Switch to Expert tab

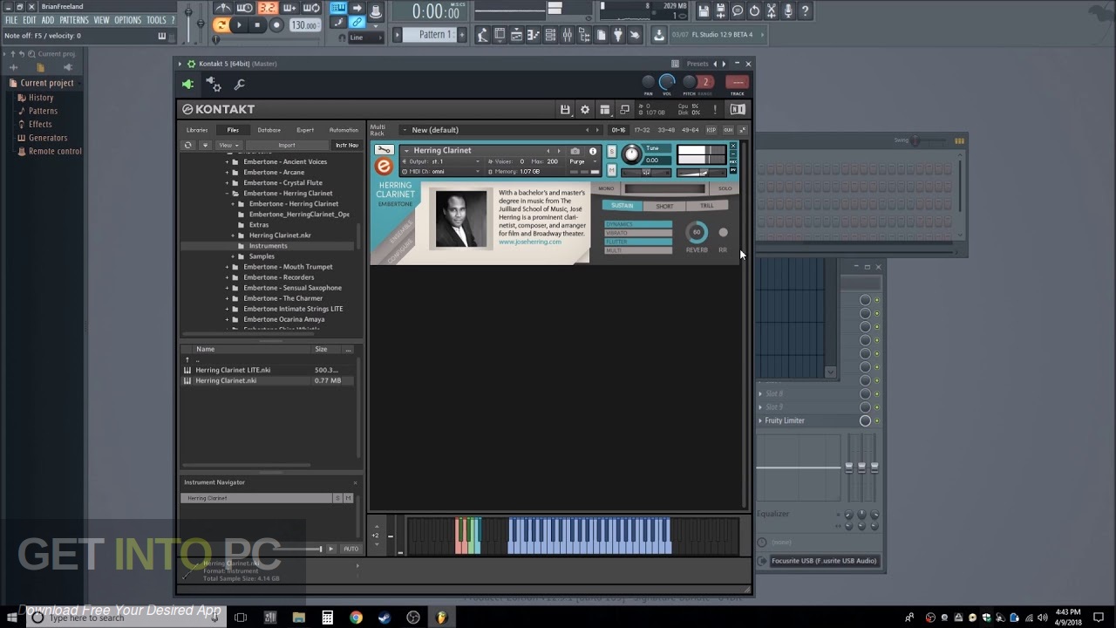click(305, 130)
